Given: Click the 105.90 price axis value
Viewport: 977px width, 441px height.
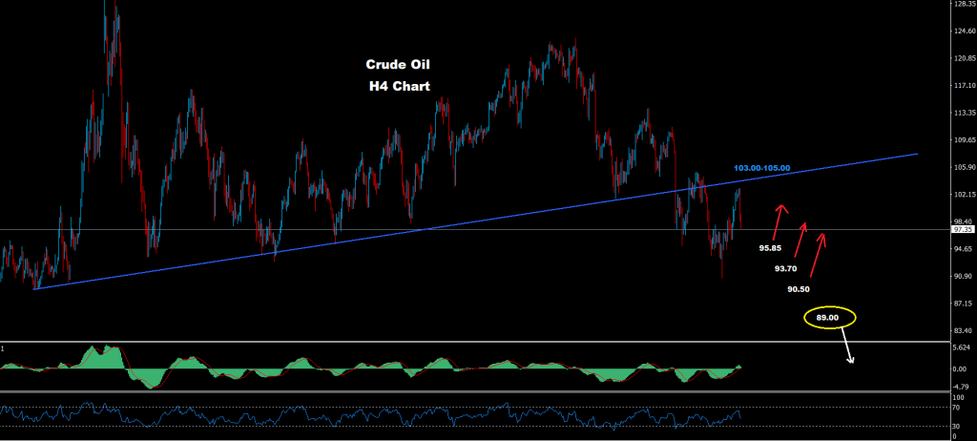Looking at the screenshot, I should (x=965, y=167).
